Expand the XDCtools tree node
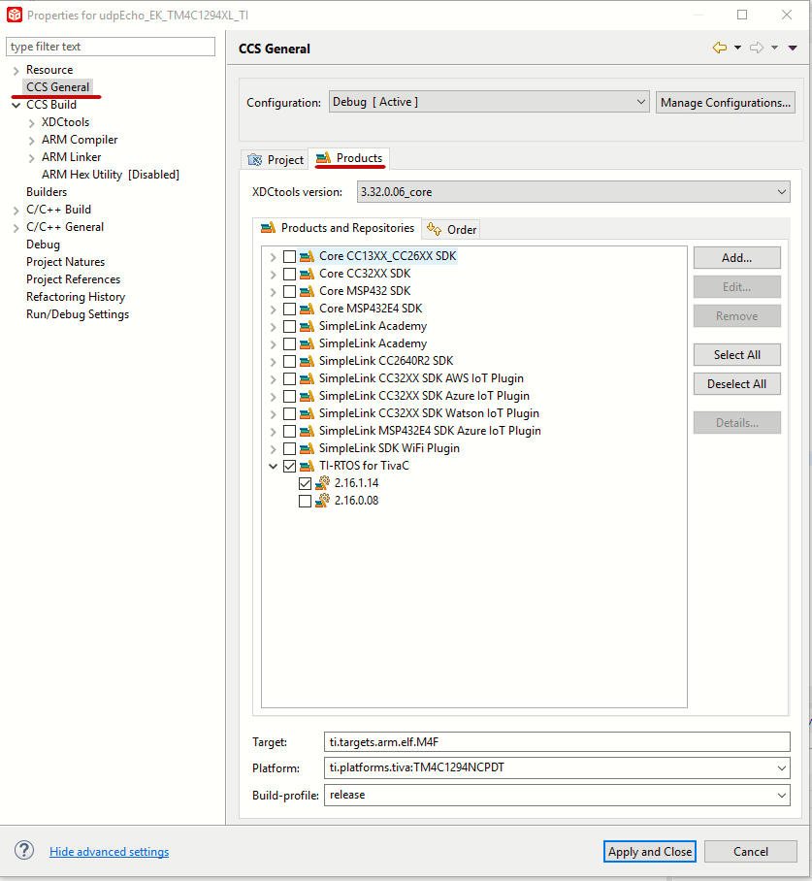The width and height of the screenshot is (812, 881). click(x=31, y=122)
